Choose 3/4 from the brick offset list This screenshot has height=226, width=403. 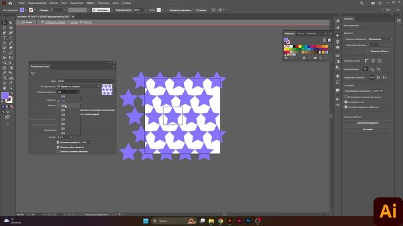click(63, 115)
